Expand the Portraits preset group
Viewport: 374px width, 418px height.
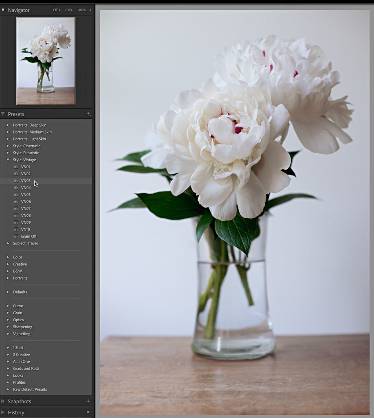(x=8, y=278)
